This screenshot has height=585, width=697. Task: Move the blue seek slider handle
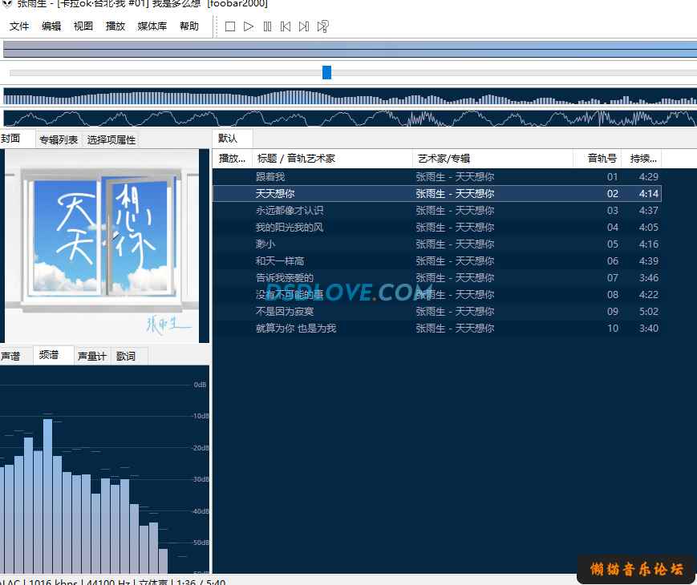click(326, 72)
